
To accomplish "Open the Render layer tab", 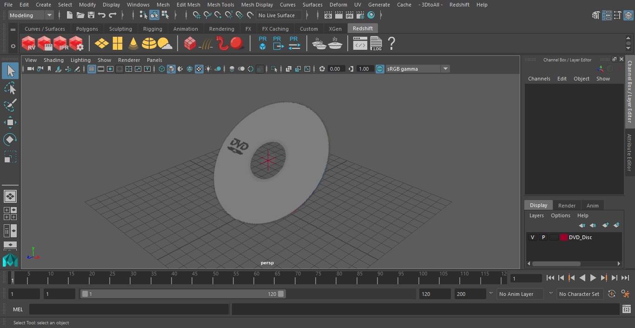I will coord(567,205).
